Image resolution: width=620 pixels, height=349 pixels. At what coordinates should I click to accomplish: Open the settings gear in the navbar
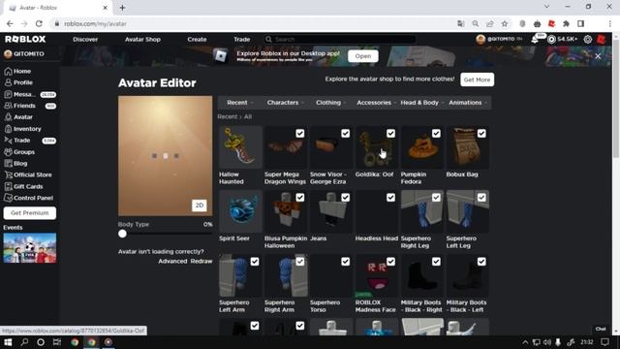point(588,39)
